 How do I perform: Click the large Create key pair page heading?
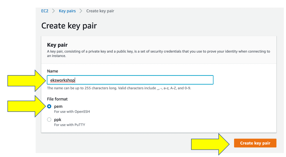pos(69,26)
